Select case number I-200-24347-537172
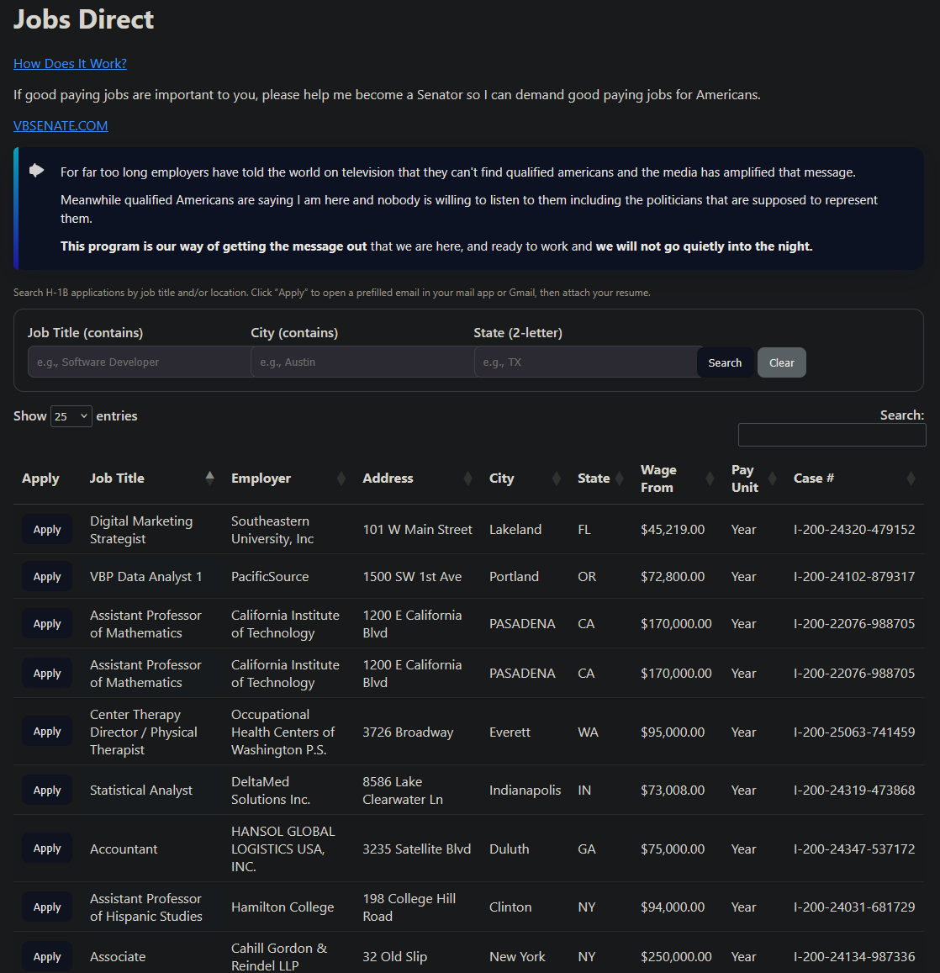 point(853,849)
